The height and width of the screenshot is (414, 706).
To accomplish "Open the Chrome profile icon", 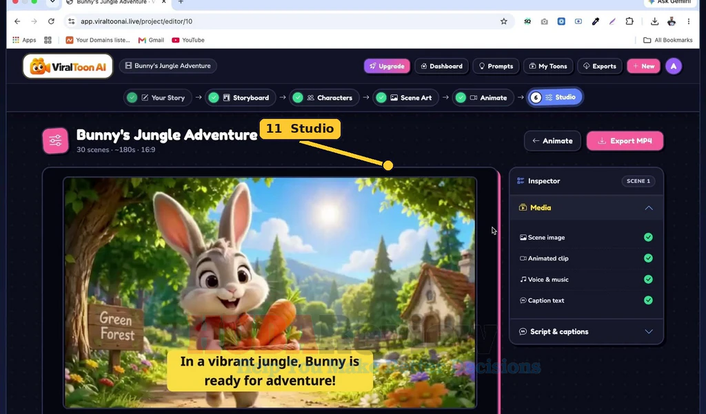I will tap(672, 21).
